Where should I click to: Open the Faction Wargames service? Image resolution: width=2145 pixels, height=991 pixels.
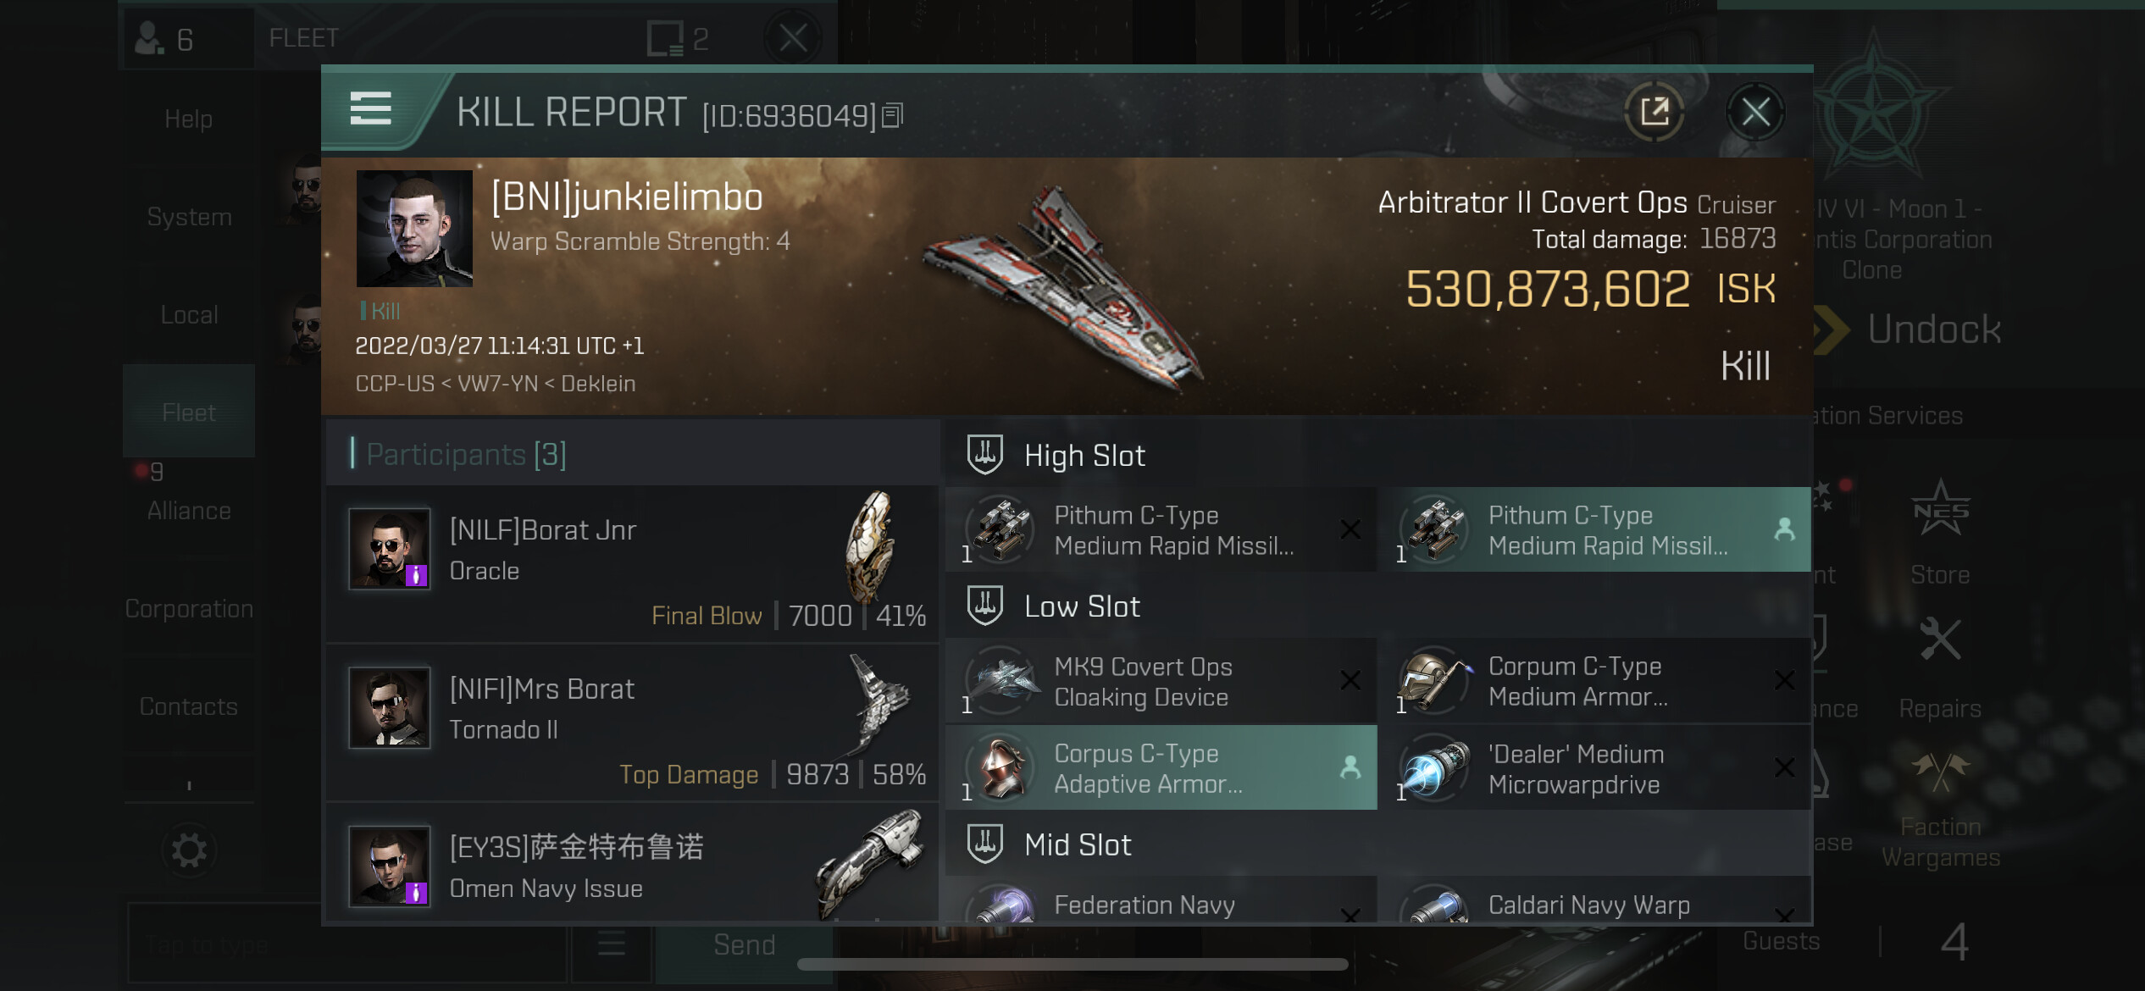click(x=1940, y=811)
